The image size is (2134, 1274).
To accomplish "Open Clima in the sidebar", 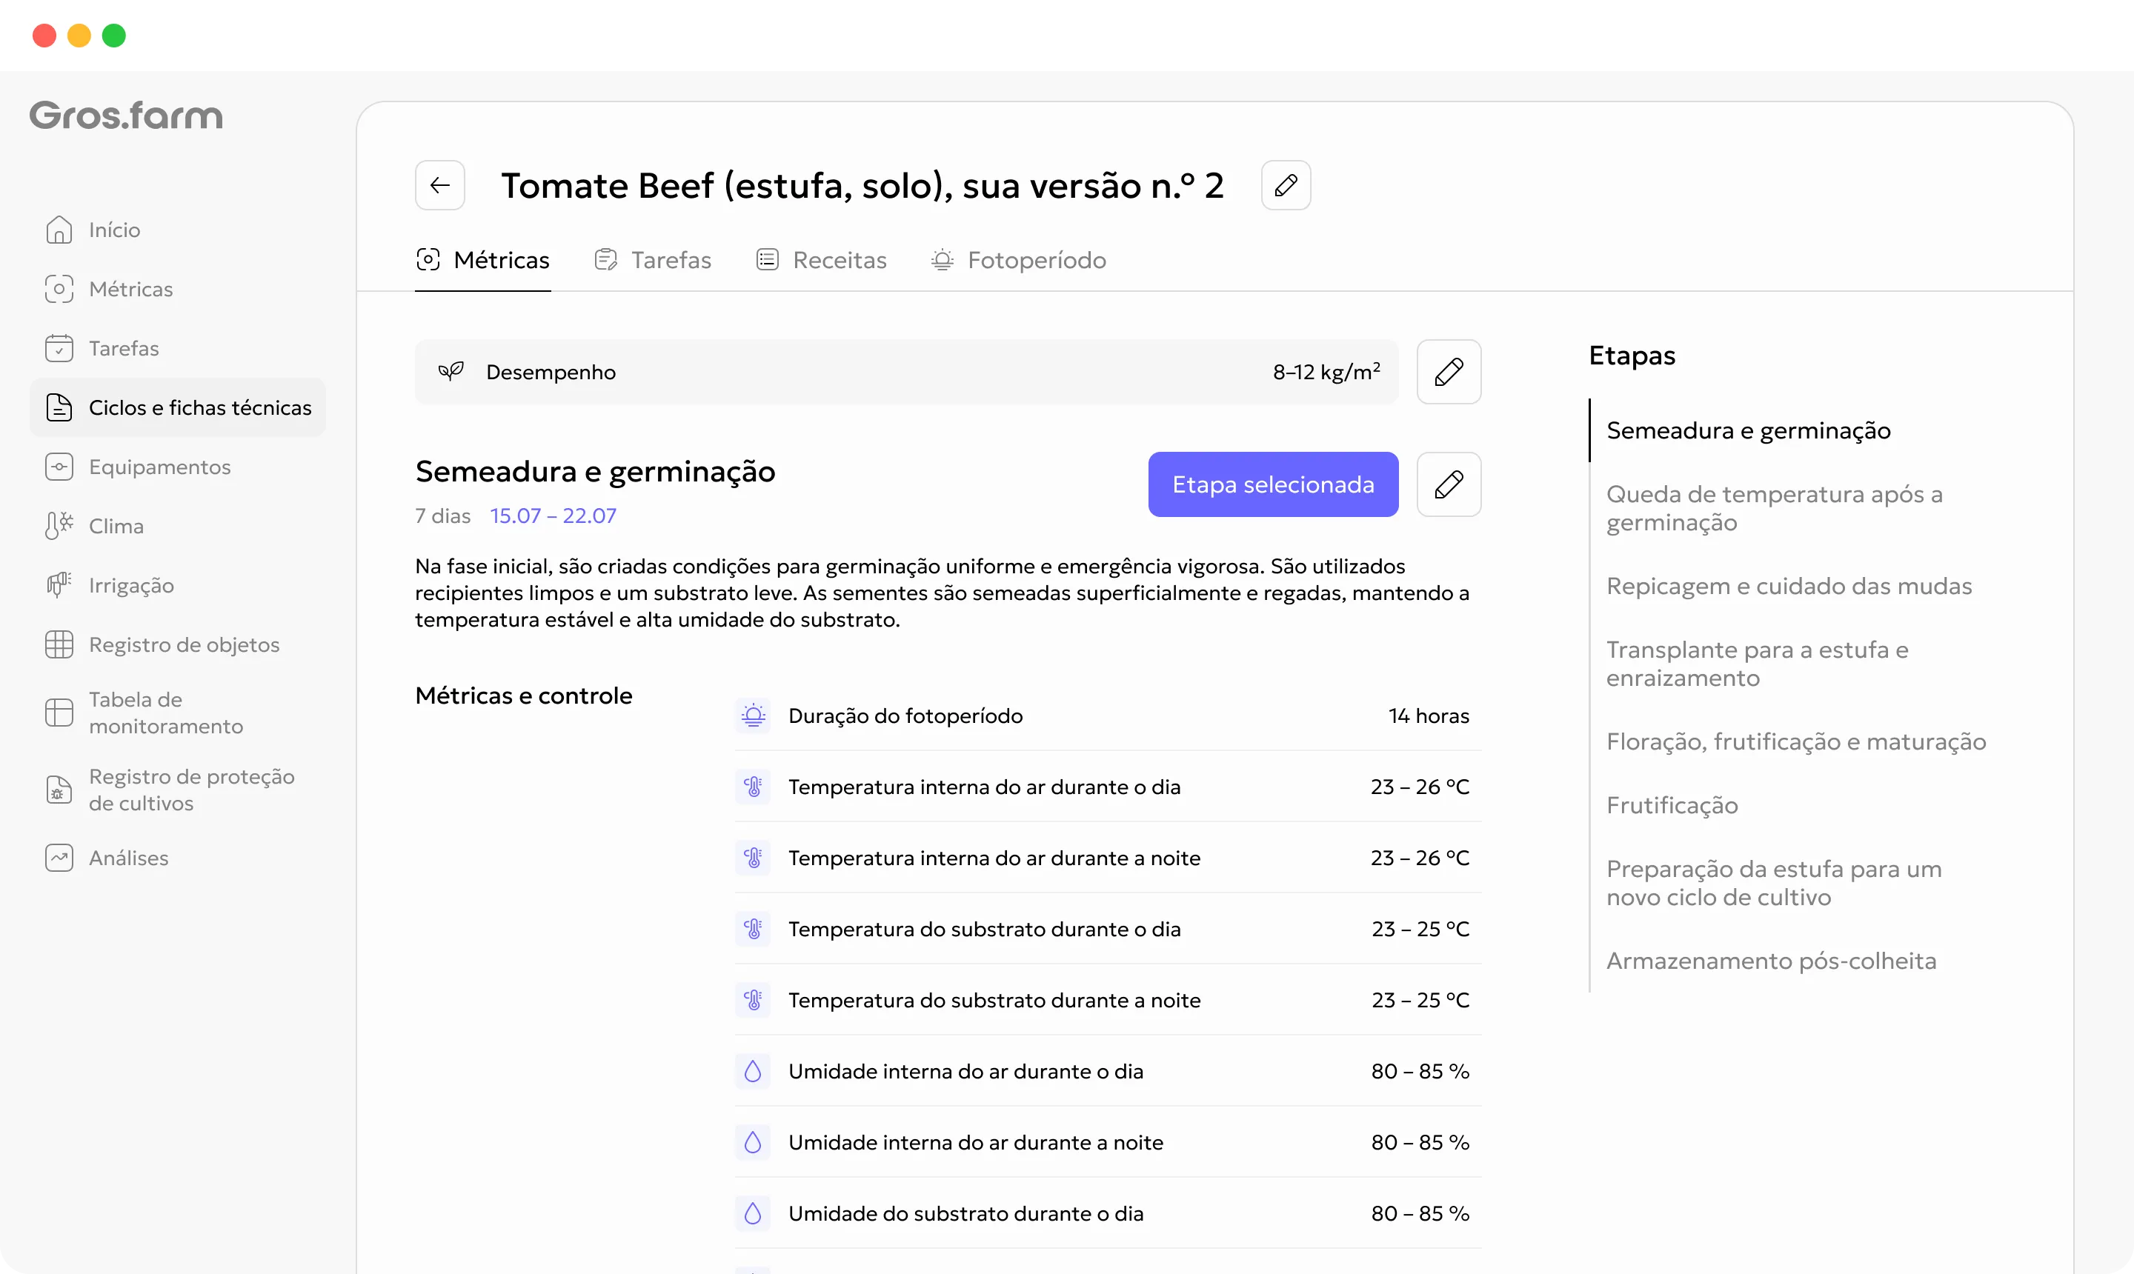I will [178, 526].
